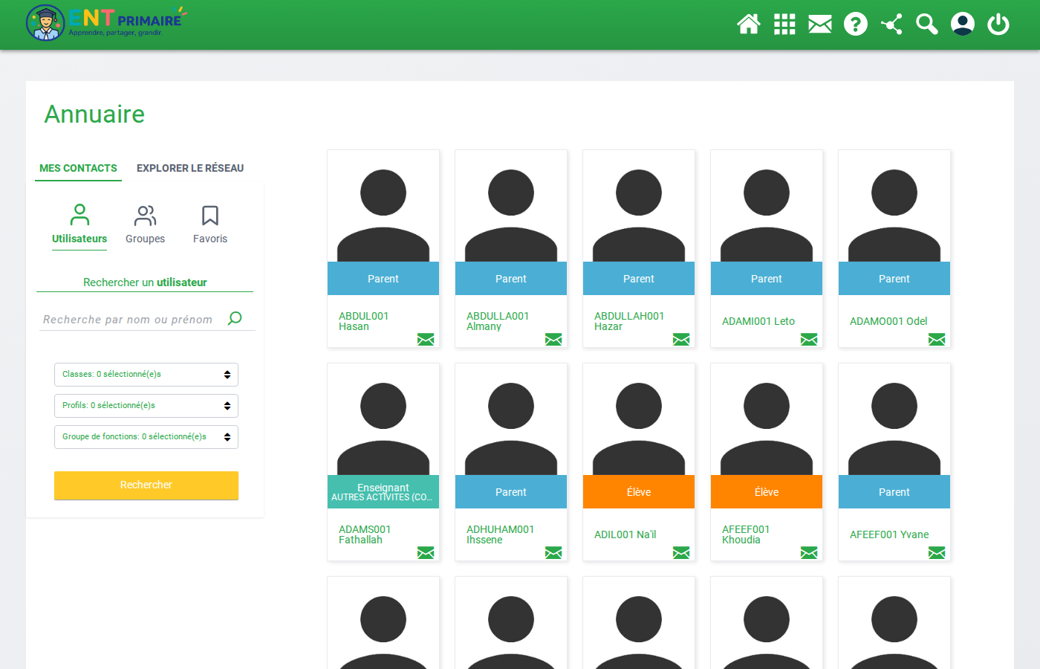
Task: Send message to AFEEF001 Khoudia via envelope
Action: 809,553
